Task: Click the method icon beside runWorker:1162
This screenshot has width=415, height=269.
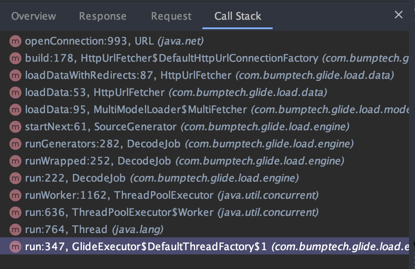Action: click(x=15, y=195)
